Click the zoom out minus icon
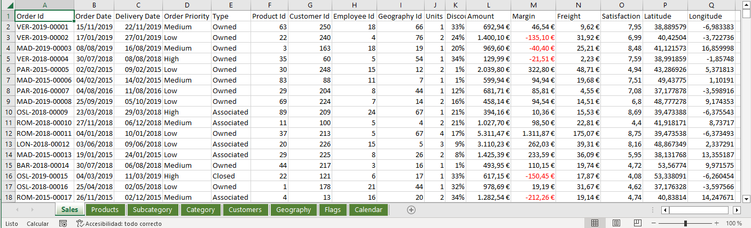The width and height of the screenshot is (751, 228). point(655,223)
